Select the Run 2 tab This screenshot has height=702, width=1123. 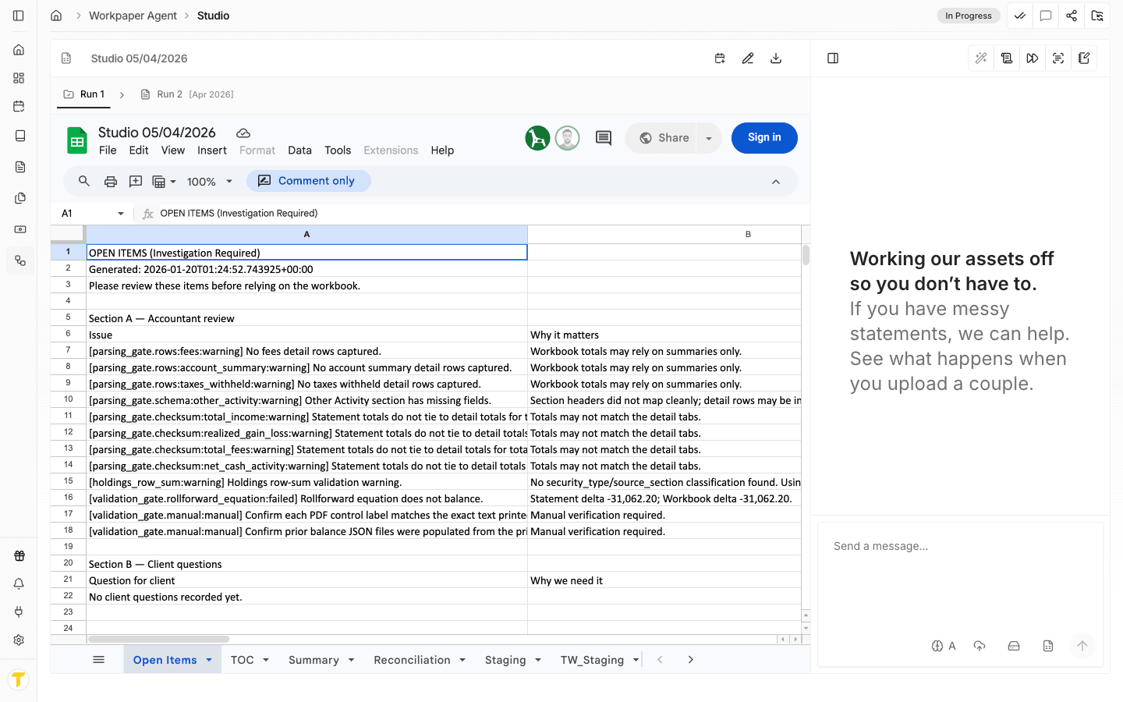(x=187, y=94)
